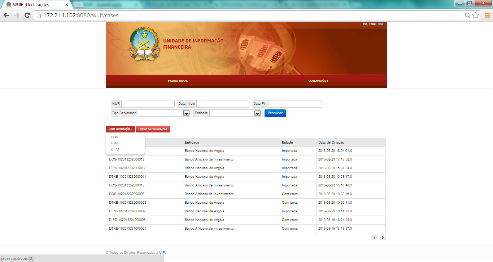Click Banco Nacional de Angola in DIPD-102013232000012 row
The image size is (493, 262).
[x=204, y=168]
